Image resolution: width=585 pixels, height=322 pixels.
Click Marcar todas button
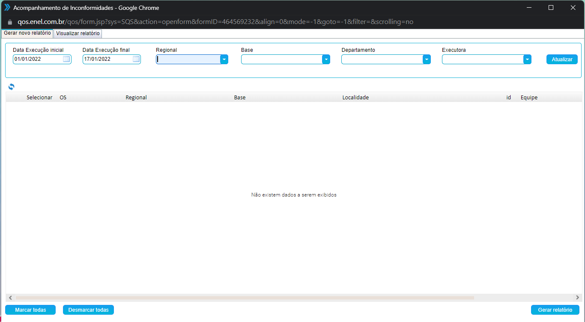(30, 310)
